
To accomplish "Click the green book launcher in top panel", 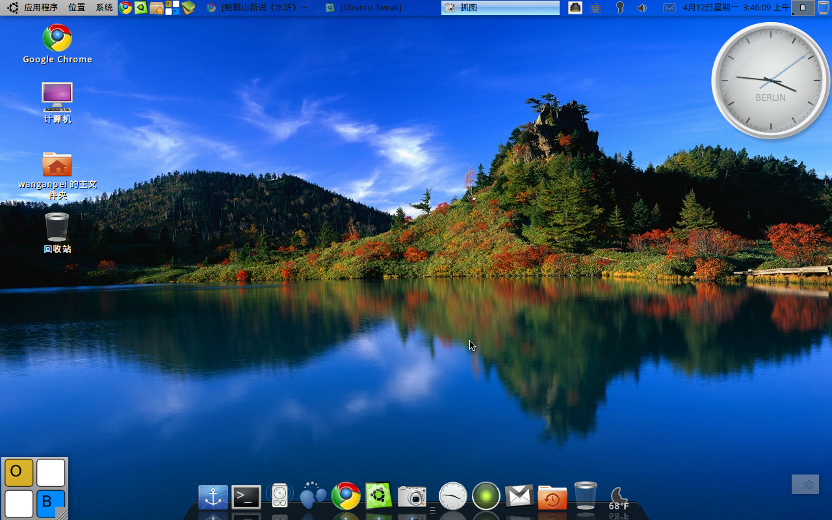I will tap(188, 8).
